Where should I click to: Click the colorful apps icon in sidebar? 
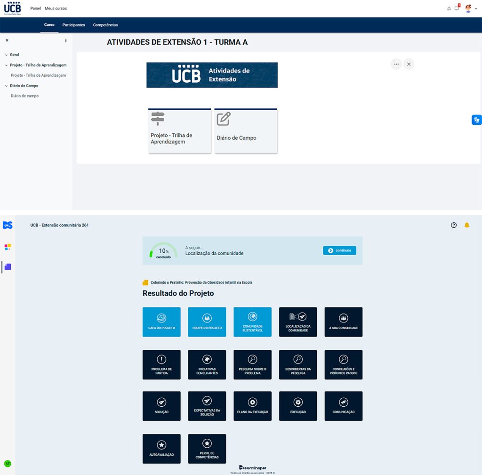coord(8,247)
